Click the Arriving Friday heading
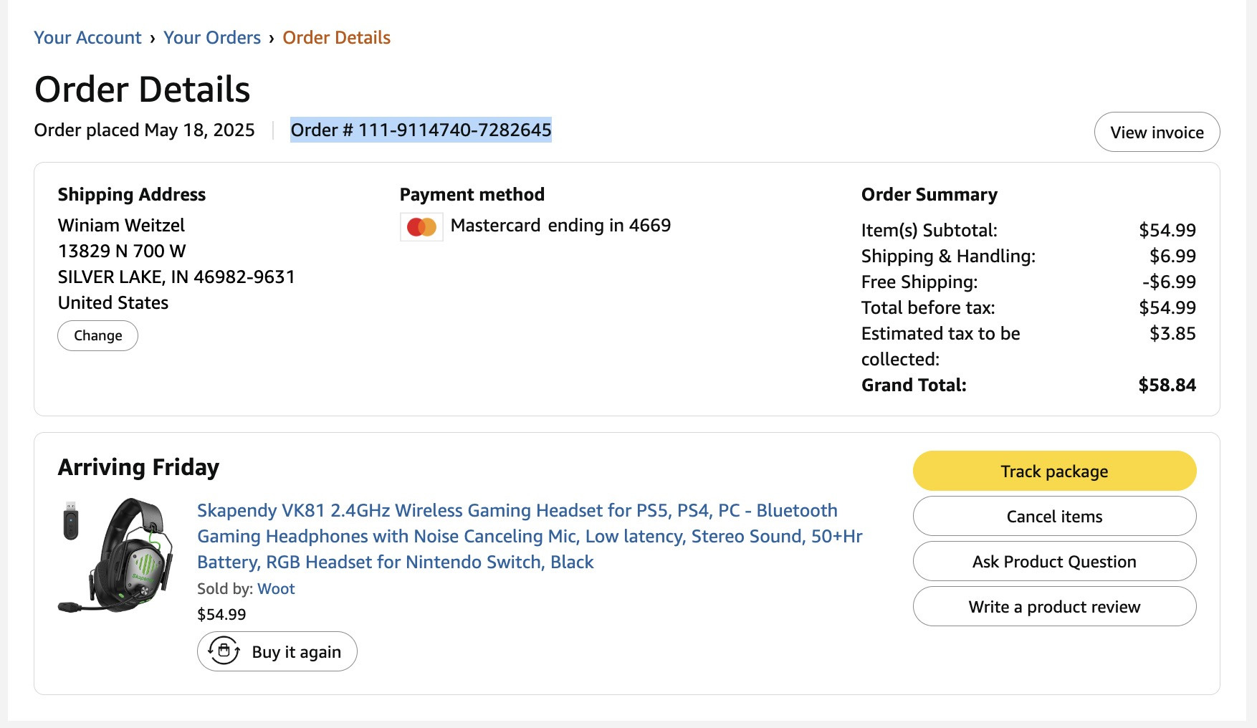Screen dimensions: 1257x728 coord(138,467)
